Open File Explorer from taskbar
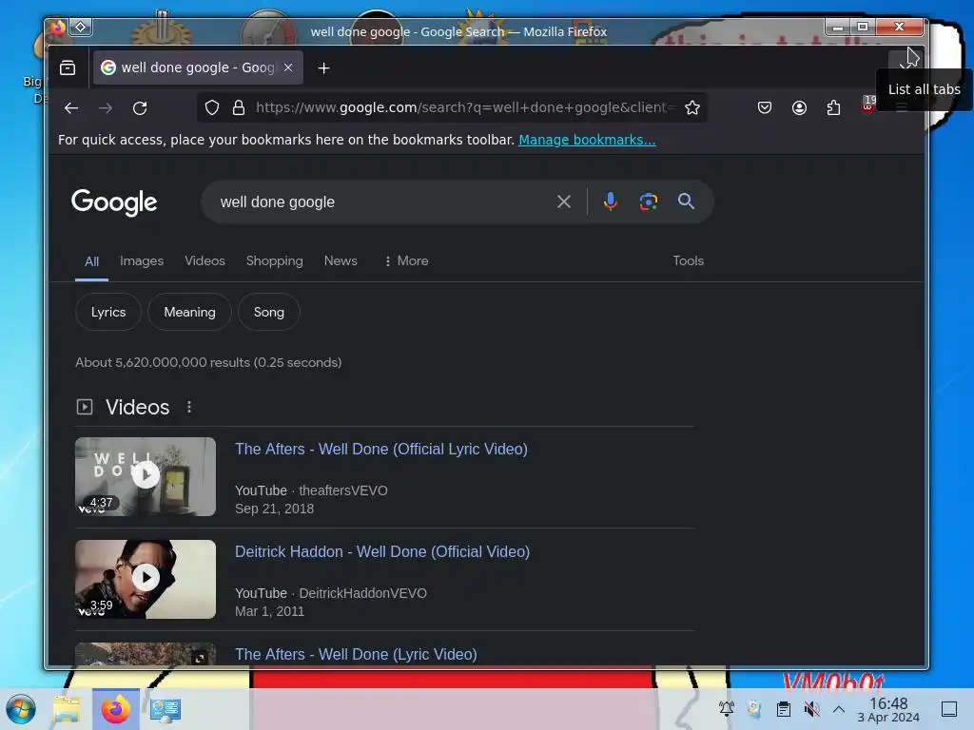Screen dimensions: 974x730 click(67, 709)
